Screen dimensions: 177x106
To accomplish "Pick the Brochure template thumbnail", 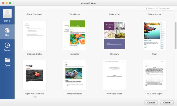I will click(115, 36).
